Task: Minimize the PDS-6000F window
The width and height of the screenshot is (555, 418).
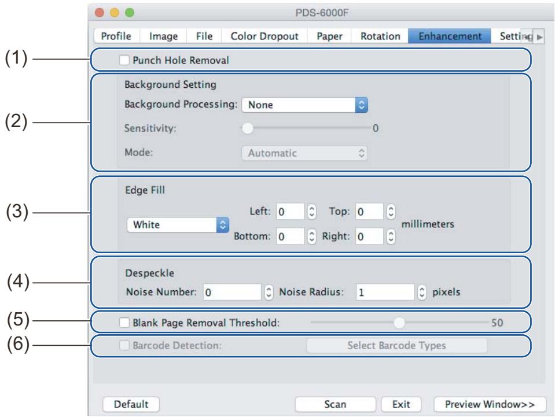Action: (x=115, y=13)
